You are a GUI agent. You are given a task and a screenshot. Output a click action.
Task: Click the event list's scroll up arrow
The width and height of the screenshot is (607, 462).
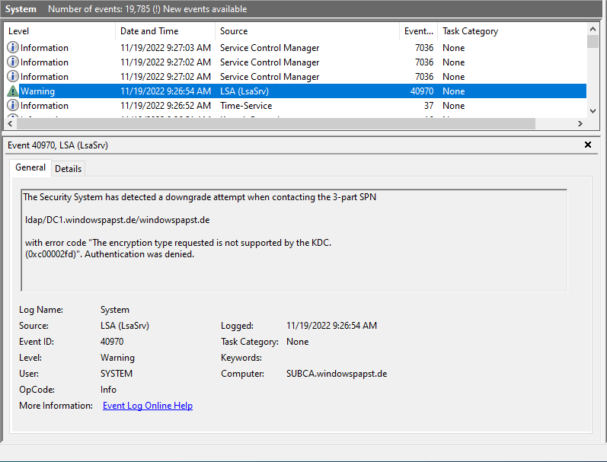pyautogui.click(x=593, y=30)
